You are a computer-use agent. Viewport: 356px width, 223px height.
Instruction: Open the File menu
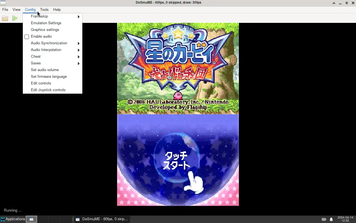(5, 9)
